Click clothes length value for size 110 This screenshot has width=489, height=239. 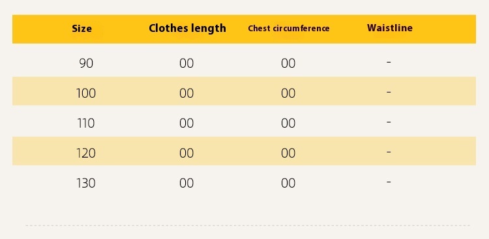pos(186,123)
